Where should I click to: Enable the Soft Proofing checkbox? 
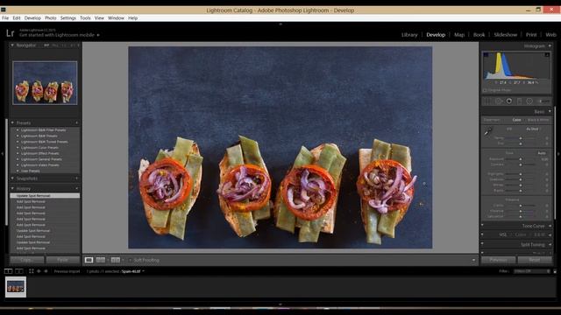[x=131, y=261]
